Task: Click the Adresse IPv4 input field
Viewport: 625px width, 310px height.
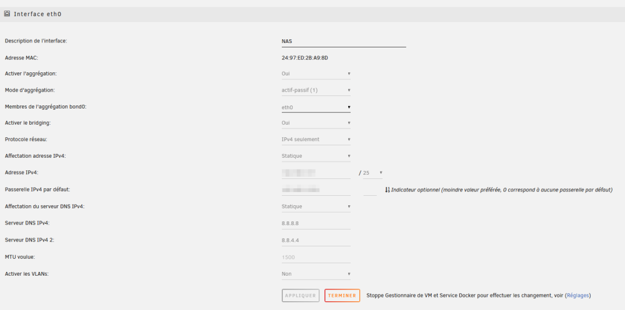Action: (316, 173)
